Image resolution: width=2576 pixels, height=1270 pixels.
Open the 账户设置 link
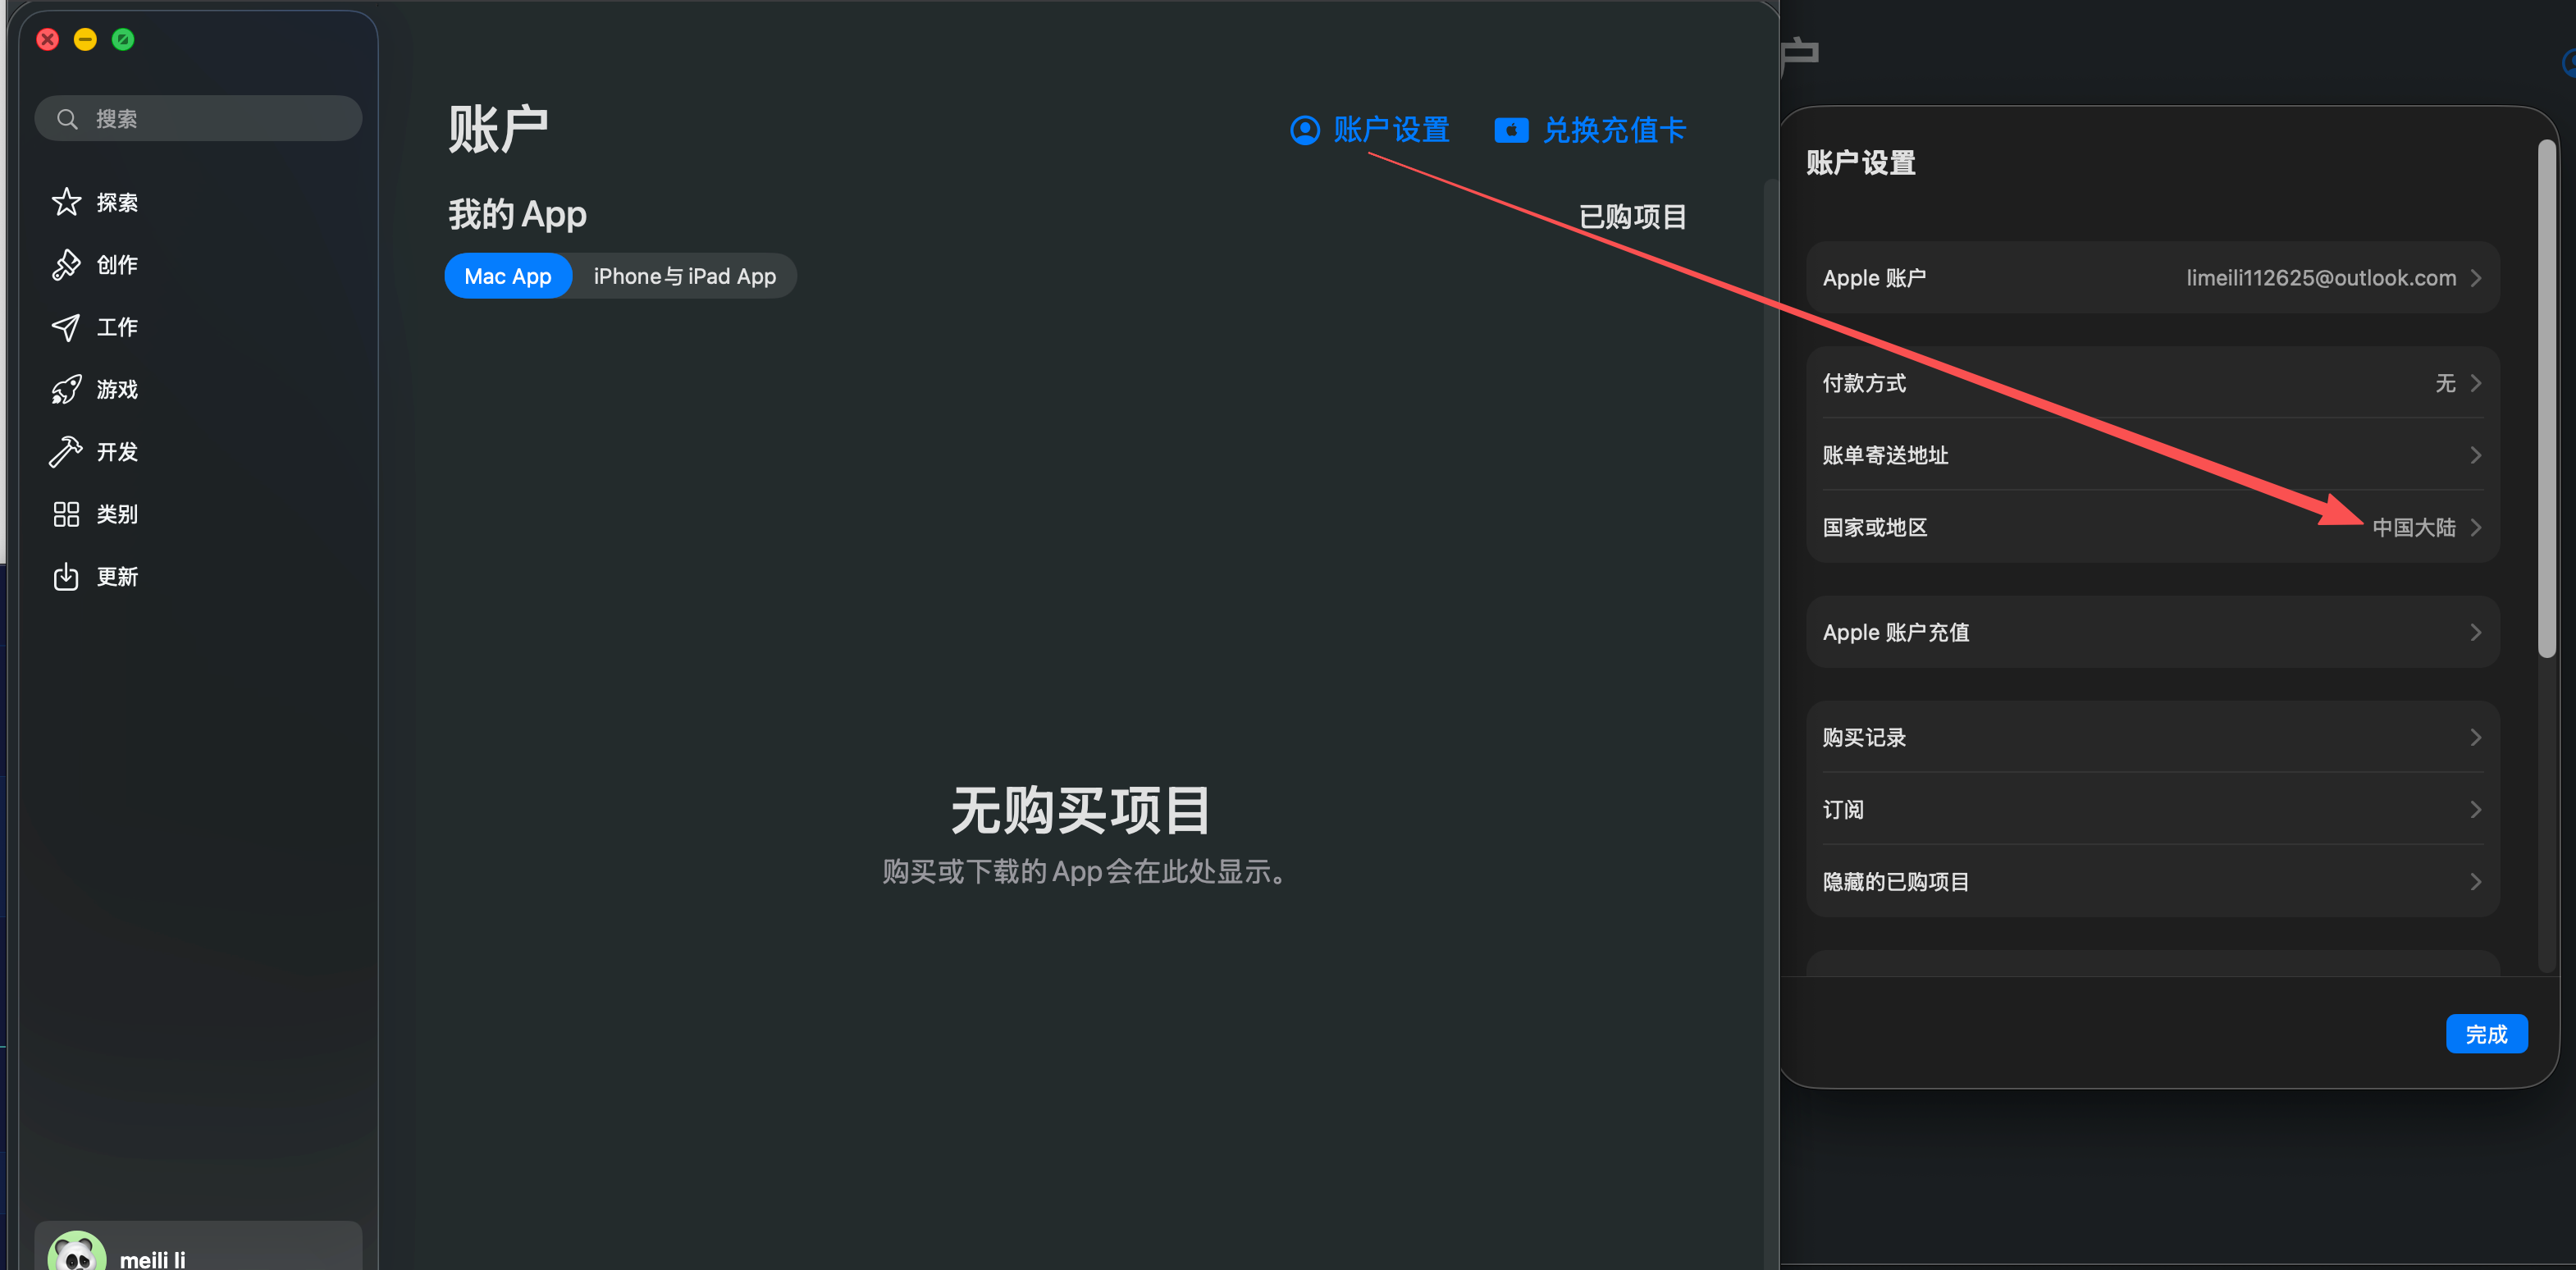[1391, 130]
